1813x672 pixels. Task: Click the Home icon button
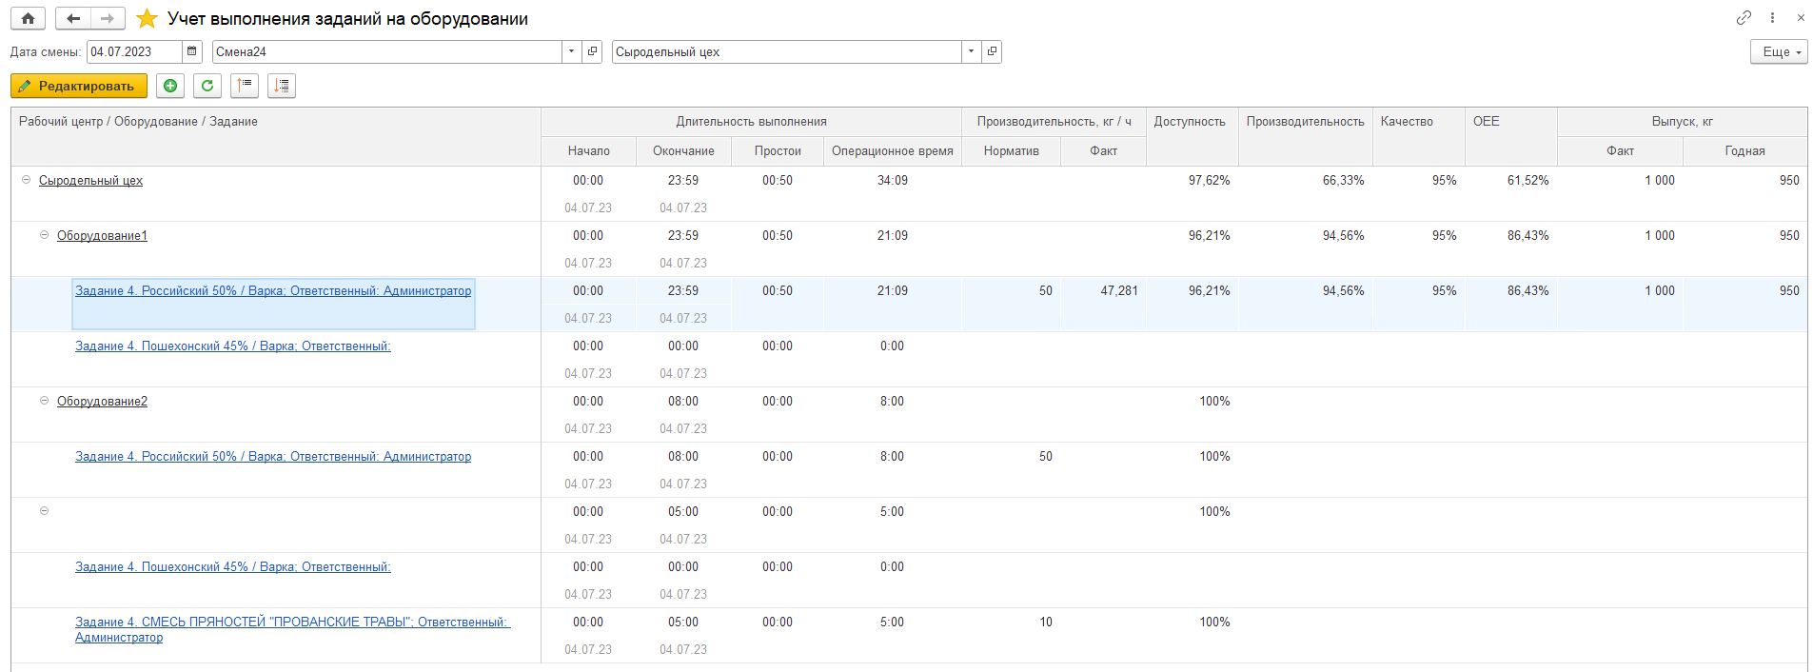(28, 18)
